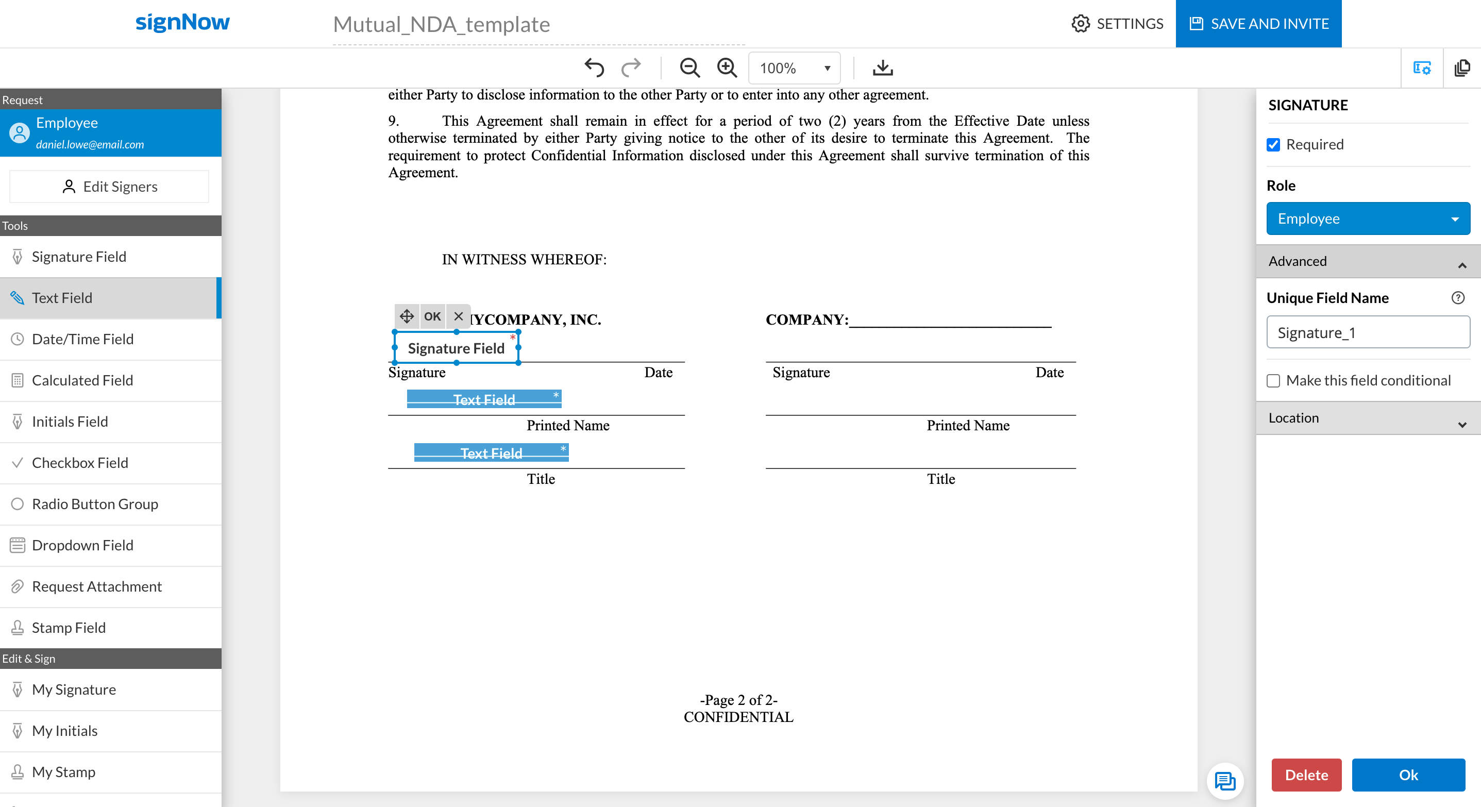1481x807 pixels.
Task: Open the Employee role dropdown
Action: coord(1368,218)
